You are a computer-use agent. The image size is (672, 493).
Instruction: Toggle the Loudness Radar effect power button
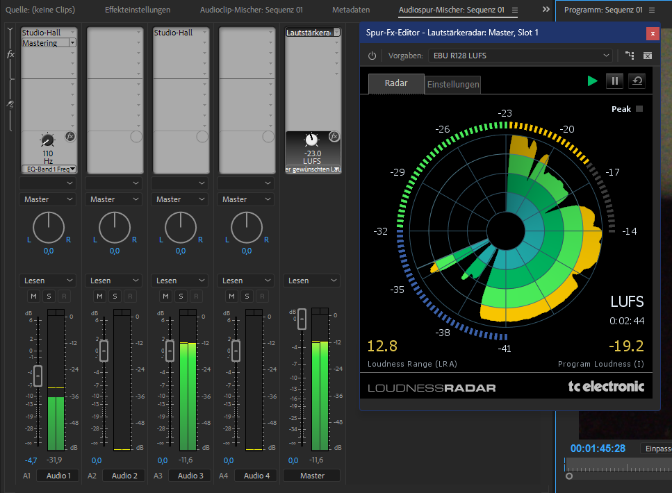(372, 56)
